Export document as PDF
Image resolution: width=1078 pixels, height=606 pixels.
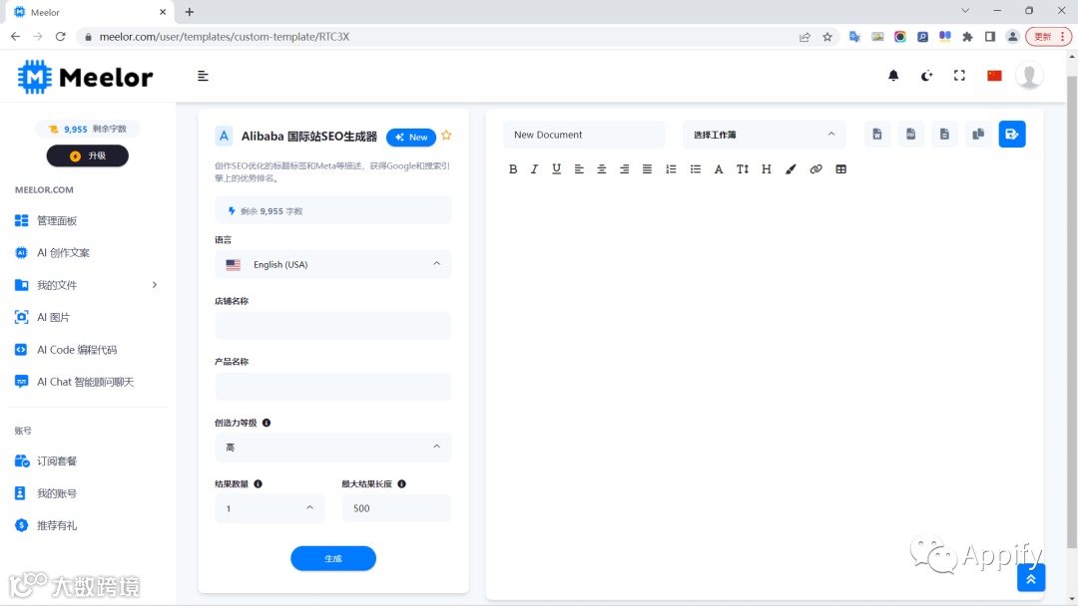point(911,134)
